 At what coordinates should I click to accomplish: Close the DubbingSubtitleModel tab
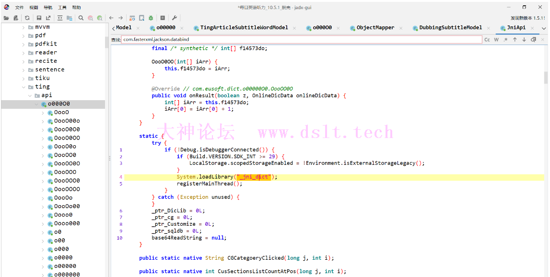pyautogui.click(x=489, y=28)
